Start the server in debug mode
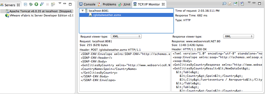Image resolution: width=265 pixels, height=94 pixels. (31, 4)
